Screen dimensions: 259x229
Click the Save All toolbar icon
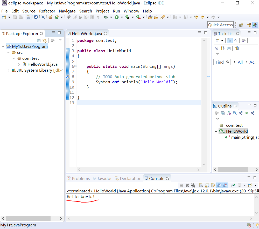click(21, 17)
